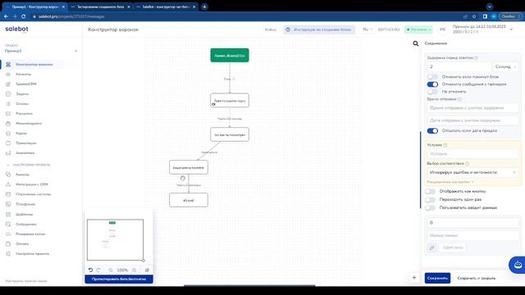Screen dimensions: 525x295
Task: Open Инструкция по созданию ботов link
Action: coord(319,29)
